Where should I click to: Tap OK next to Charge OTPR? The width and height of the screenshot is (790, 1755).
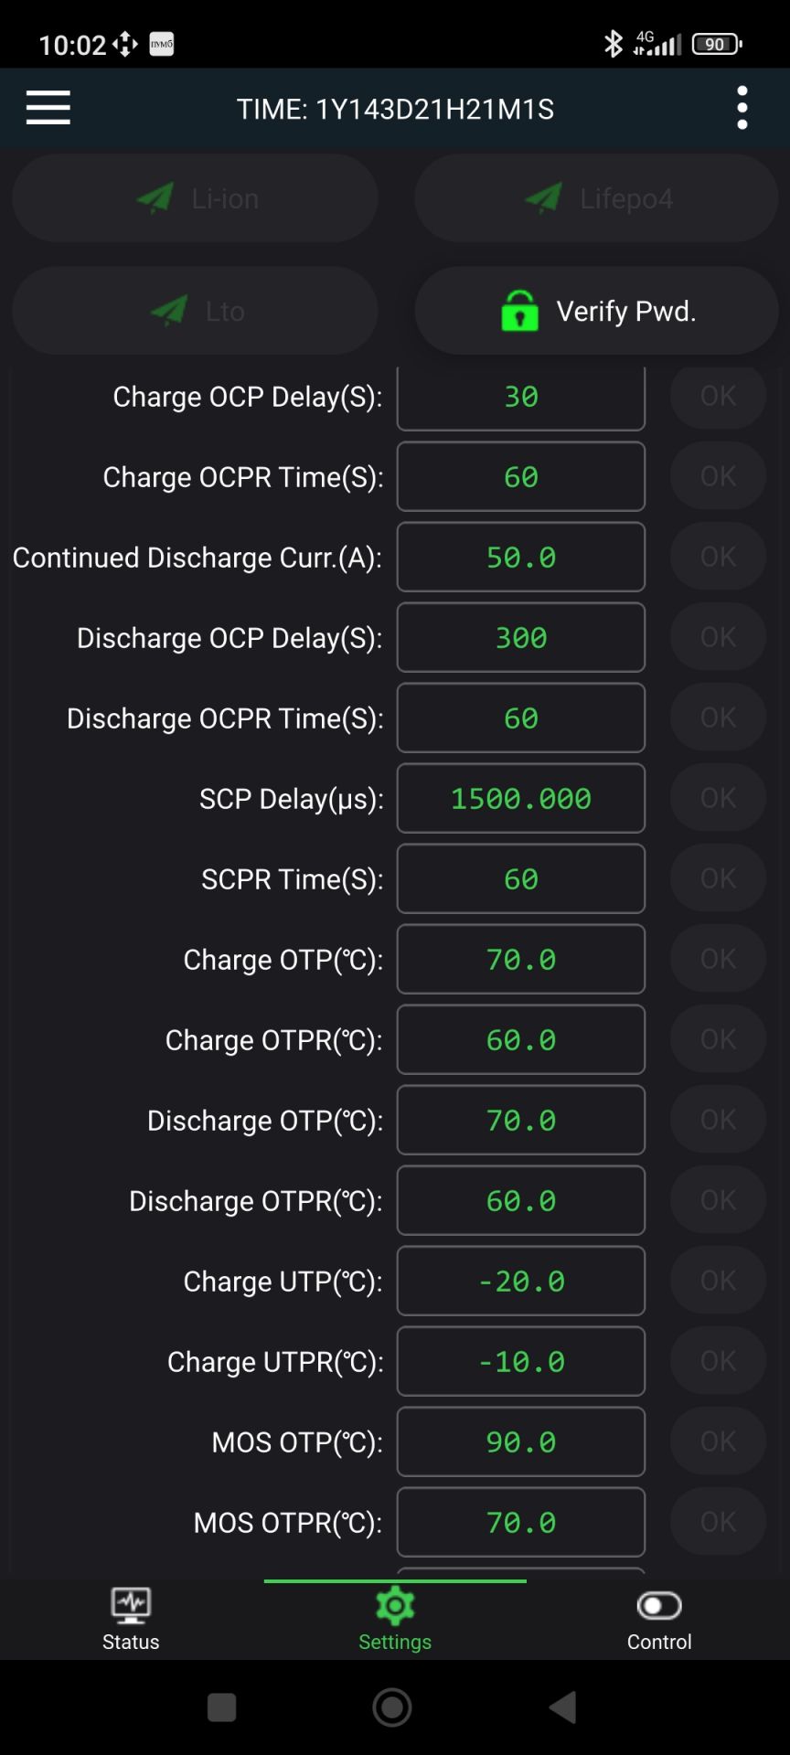719,1039
